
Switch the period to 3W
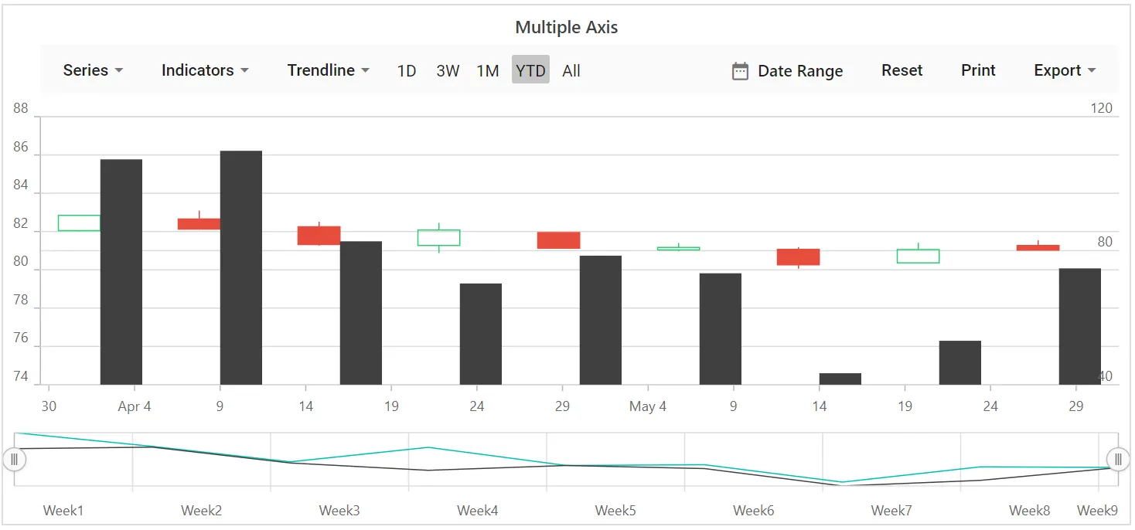448,71
